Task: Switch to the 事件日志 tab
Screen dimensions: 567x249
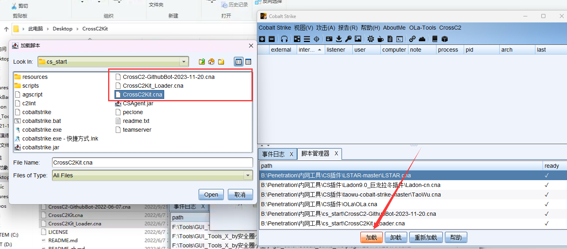Action: (x=273, y=154)
